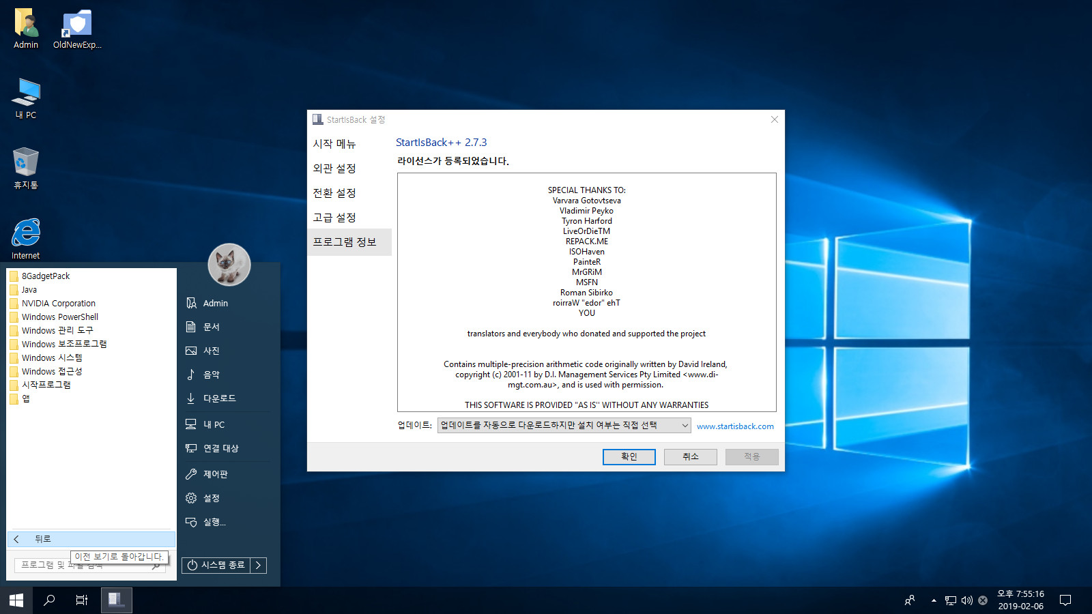Open the Admin folder desktop icon
1092x614 pixels.
pos(26,29)
